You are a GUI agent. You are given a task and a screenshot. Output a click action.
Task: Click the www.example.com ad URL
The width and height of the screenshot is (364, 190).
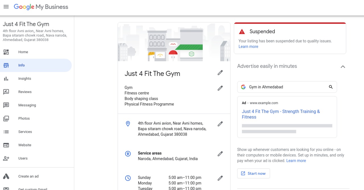(x=264, y=103)
